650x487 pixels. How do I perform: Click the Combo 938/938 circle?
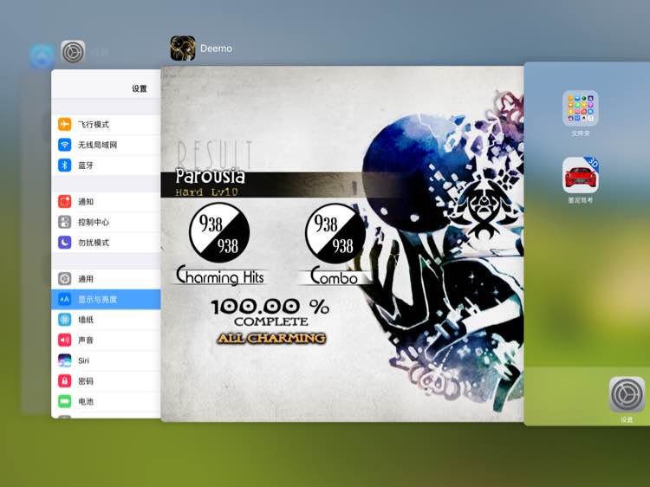coord(335,233)
